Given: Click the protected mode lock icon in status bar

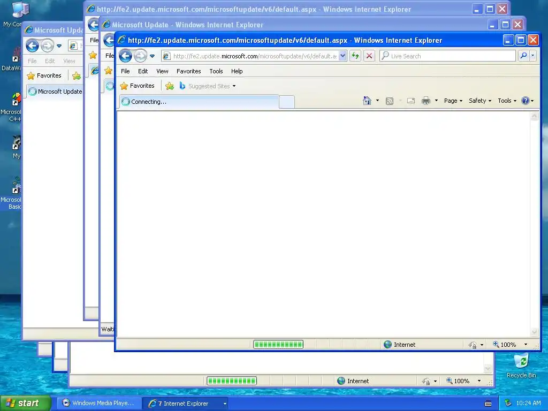Looking at the screenshot, I should point(473,345).
